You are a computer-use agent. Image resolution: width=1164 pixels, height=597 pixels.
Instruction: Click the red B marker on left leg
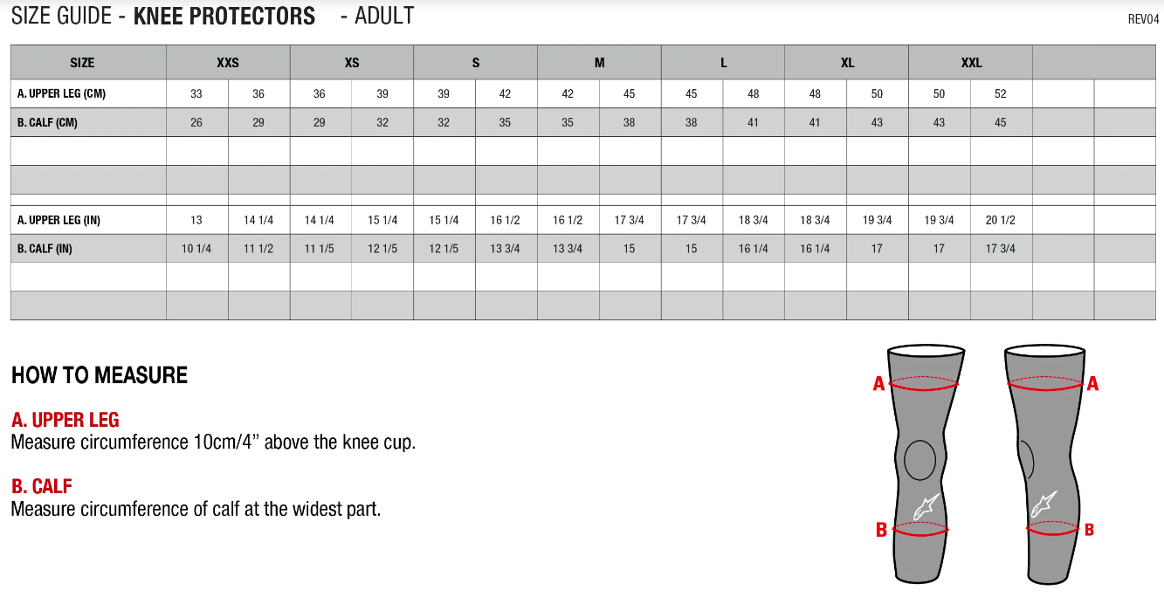point(881,530)
